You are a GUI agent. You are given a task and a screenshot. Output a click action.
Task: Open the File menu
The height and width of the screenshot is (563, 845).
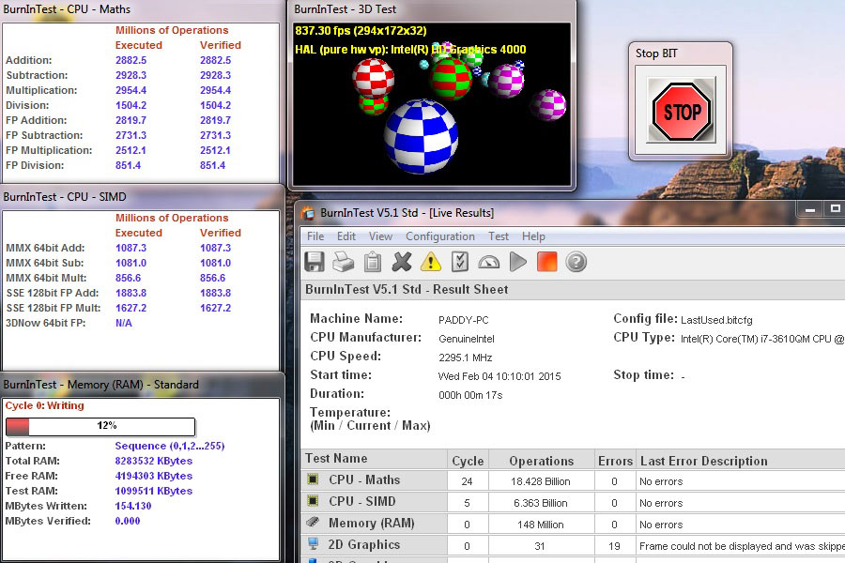click(x=315, y=236)
